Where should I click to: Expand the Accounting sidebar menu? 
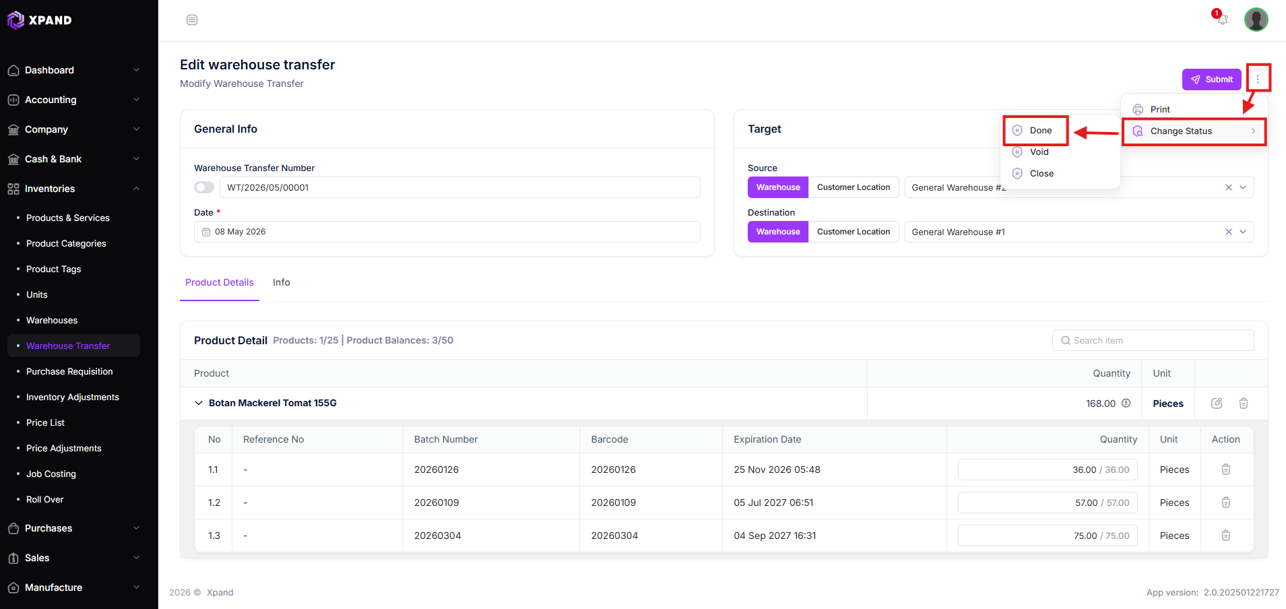74,100
